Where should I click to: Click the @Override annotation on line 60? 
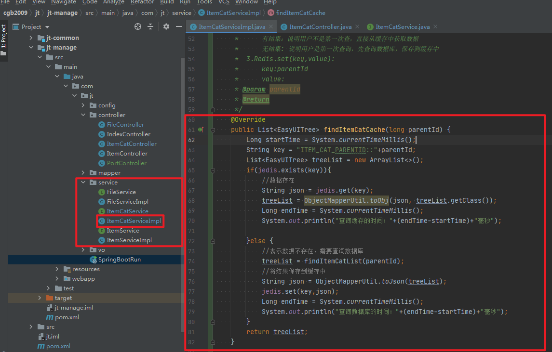[248, 119]
